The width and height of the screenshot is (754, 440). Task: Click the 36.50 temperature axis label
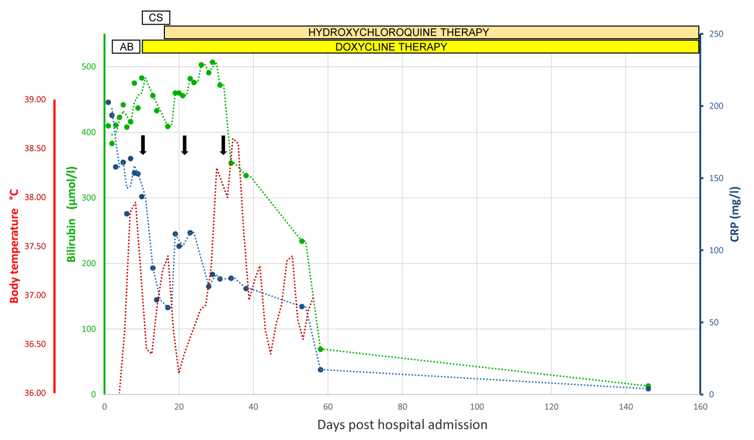(35, 344)
